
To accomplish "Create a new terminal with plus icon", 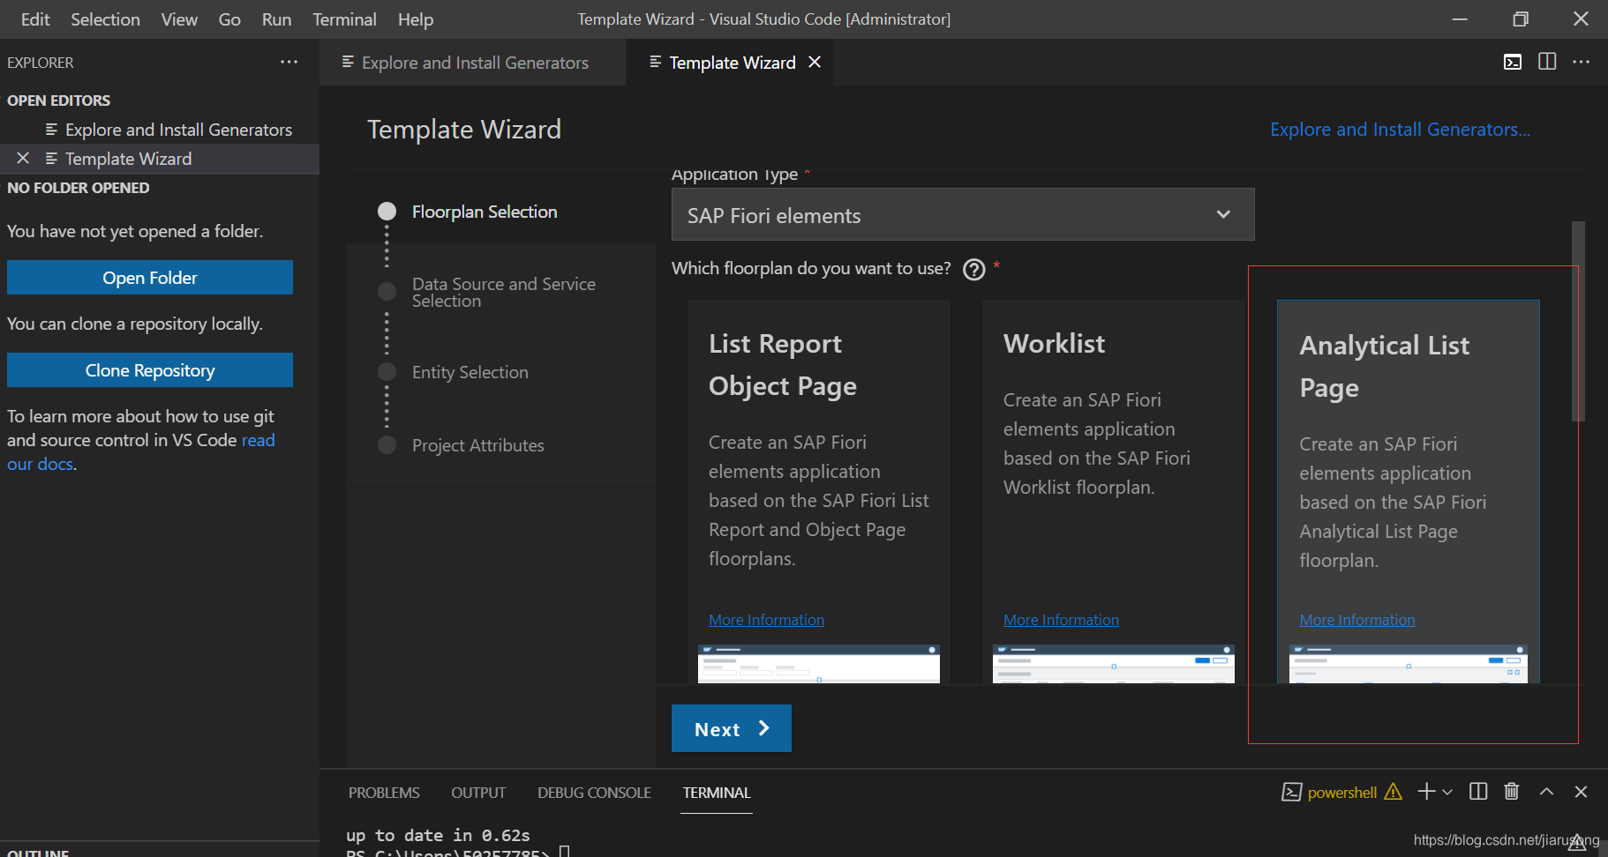I will (1426, 791).
